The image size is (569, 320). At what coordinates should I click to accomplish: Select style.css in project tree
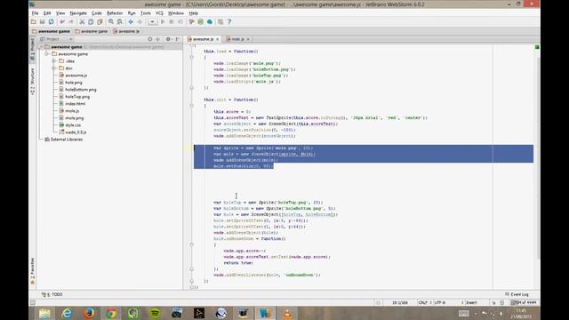click(x=73, y=125)
